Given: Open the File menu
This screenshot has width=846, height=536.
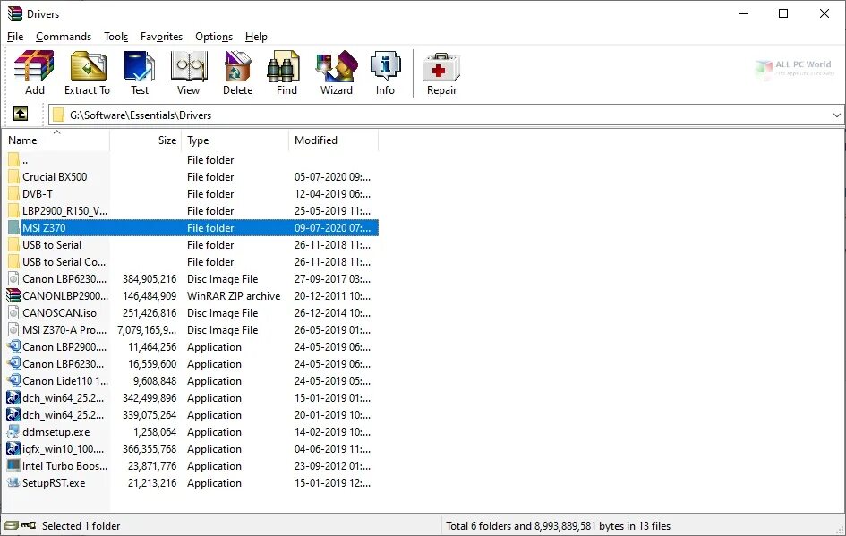Looking at the screenshot, I should click(15, 37).
